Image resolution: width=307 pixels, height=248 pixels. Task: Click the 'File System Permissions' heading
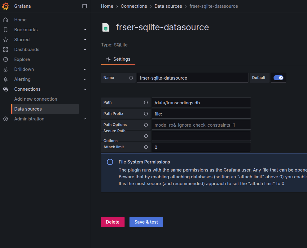coord(144,162)
